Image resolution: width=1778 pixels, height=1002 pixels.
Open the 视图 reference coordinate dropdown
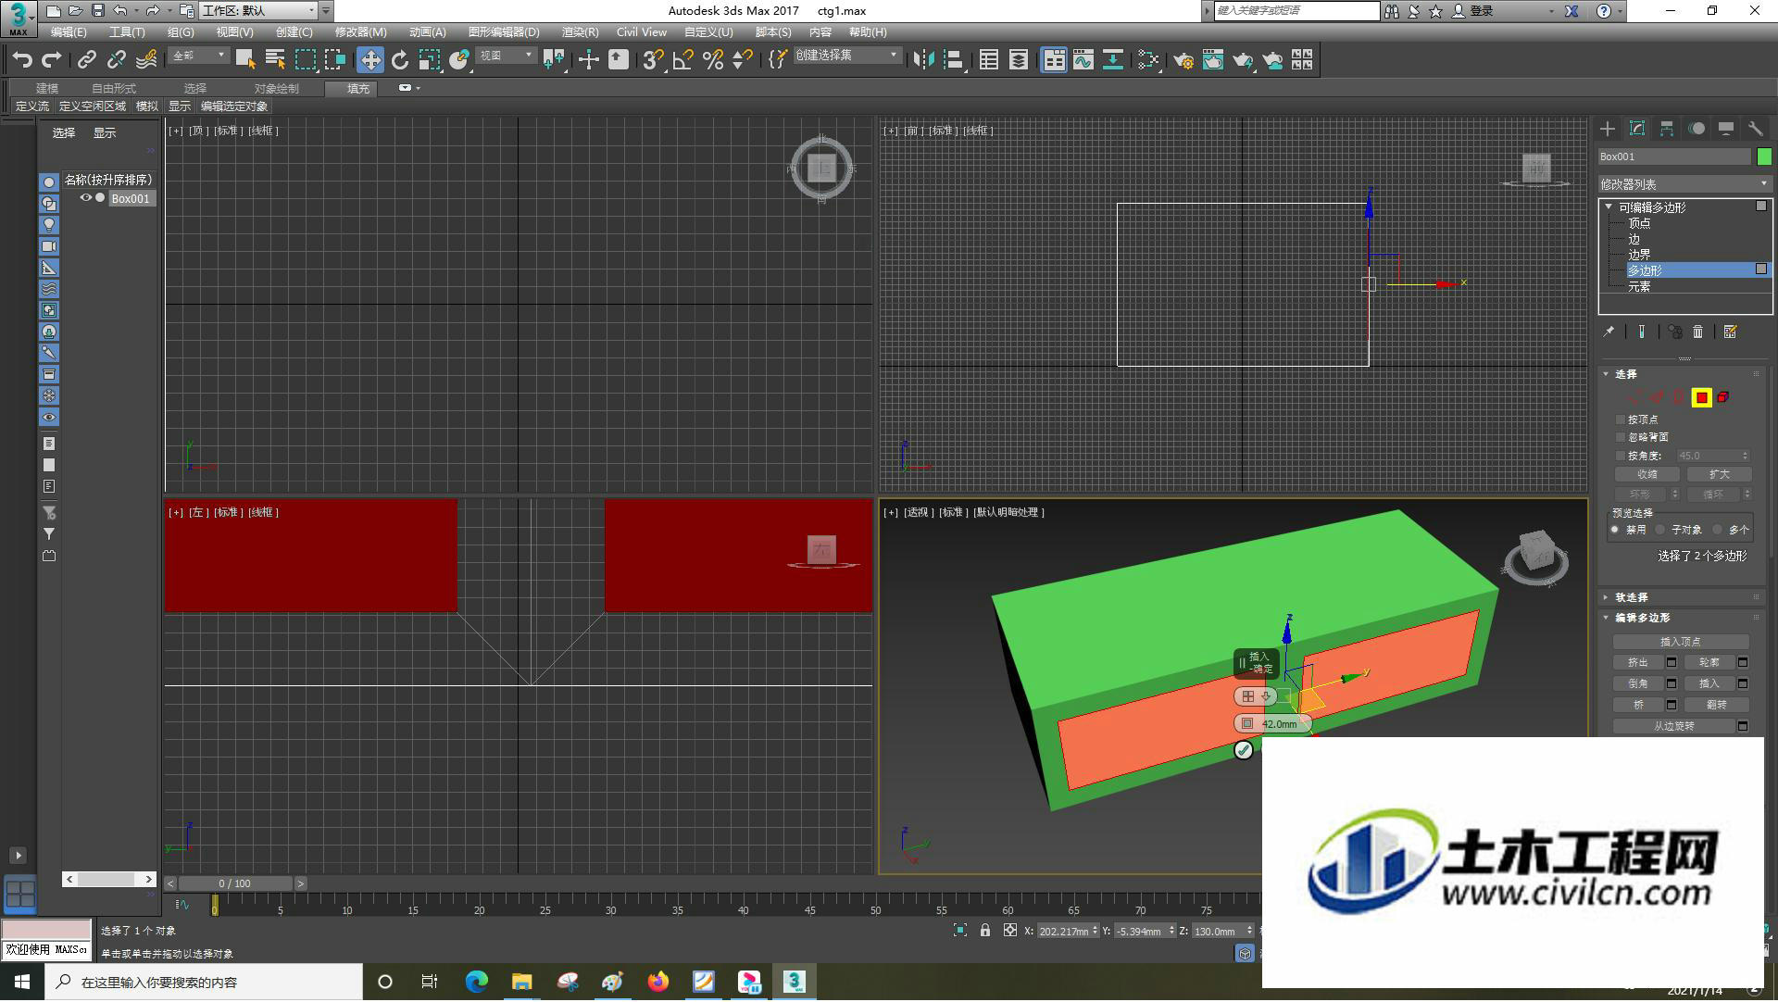(506, 56)
